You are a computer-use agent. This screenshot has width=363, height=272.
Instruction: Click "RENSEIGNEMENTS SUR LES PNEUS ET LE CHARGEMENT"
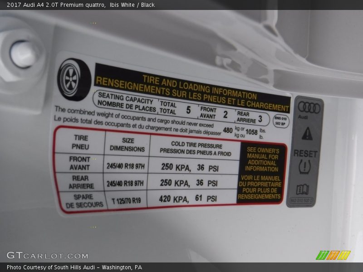pos(192,94)
